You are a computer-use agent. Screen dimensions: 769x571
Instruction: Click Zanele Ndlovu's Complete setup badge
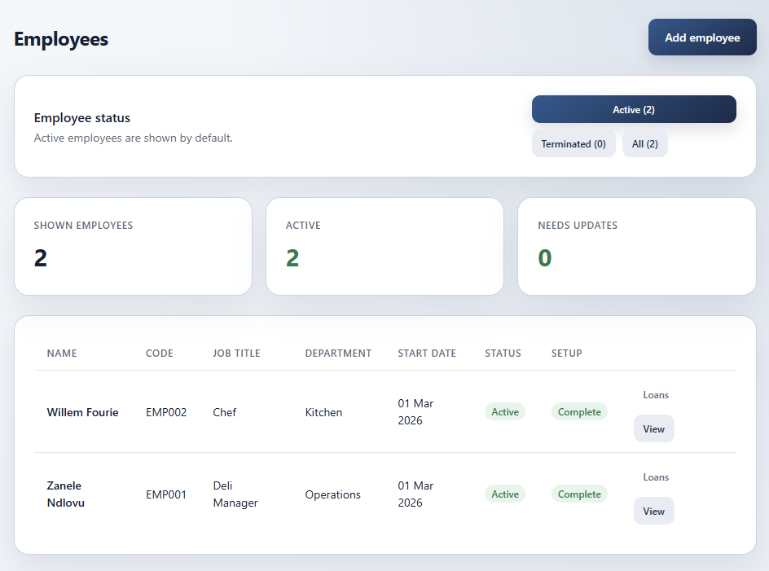pos(579,494)
